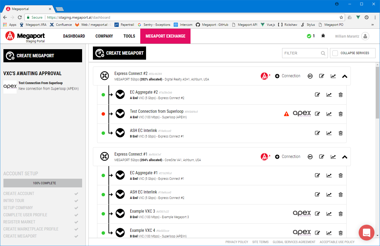Switch to the Tools menu

129,36
